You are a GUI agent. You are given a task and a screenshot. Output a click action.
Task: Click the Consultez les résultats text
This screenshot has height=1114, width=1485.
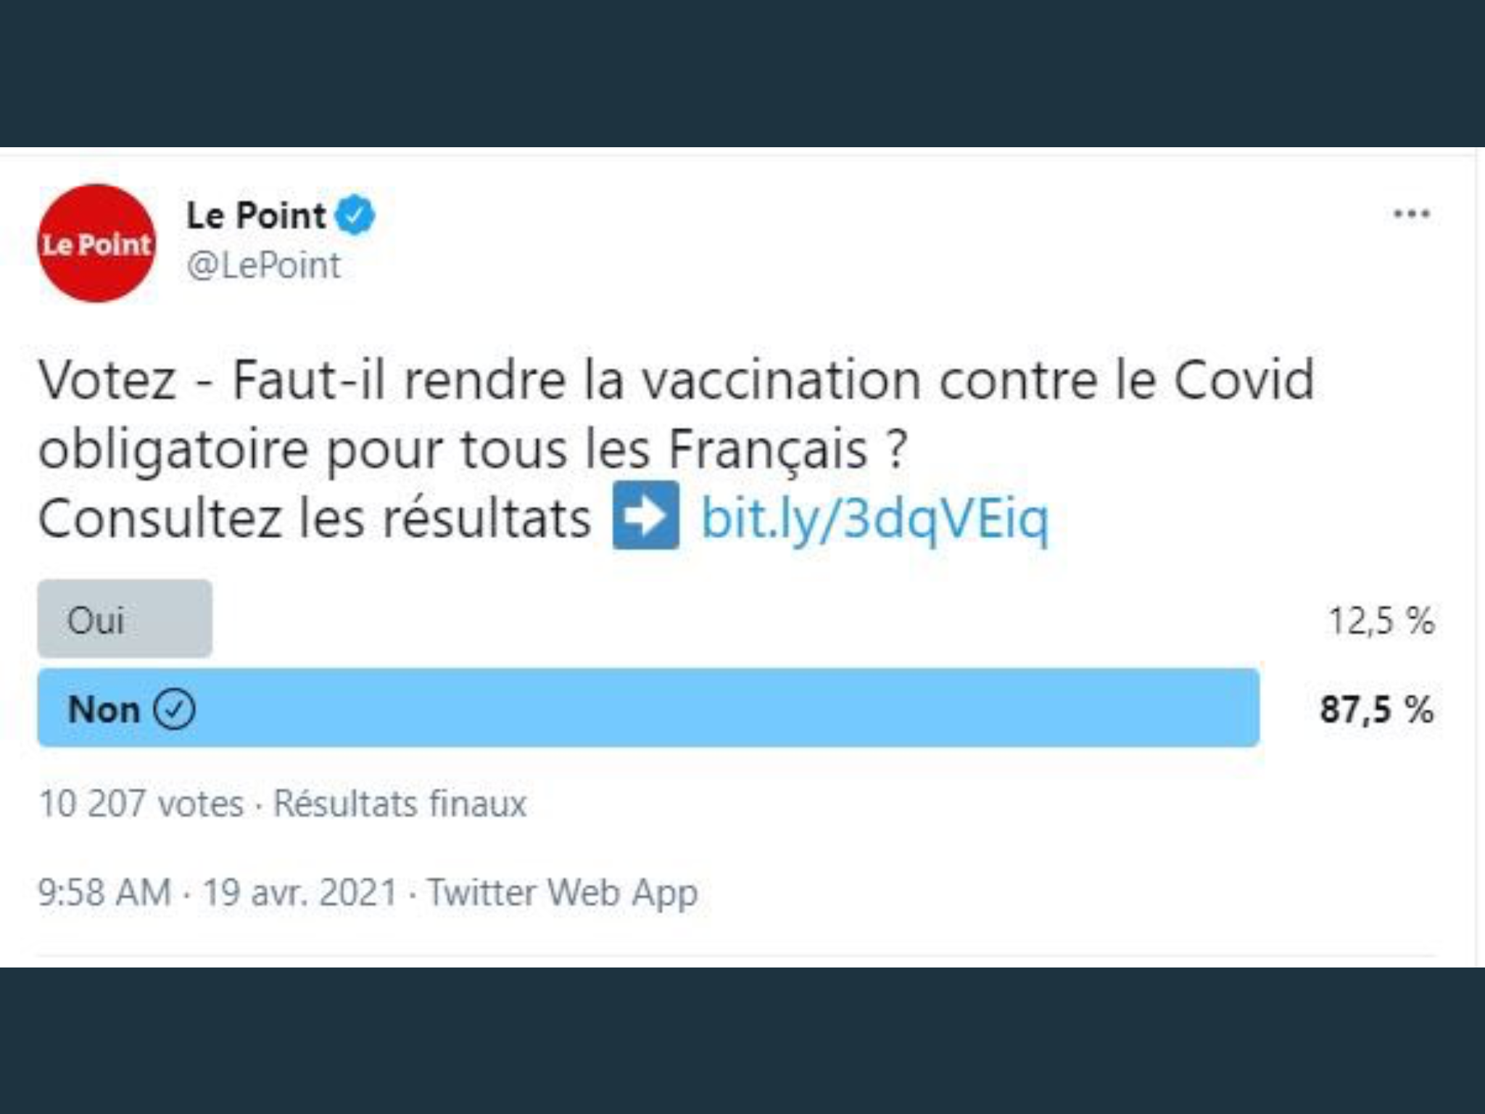[315, 519]
